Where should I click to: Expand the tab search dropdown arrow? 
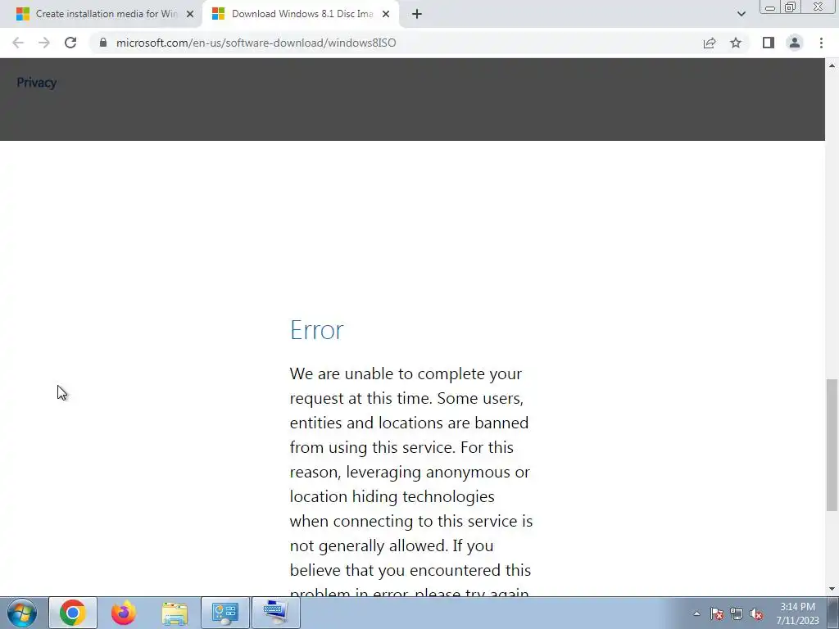point(741,14)
